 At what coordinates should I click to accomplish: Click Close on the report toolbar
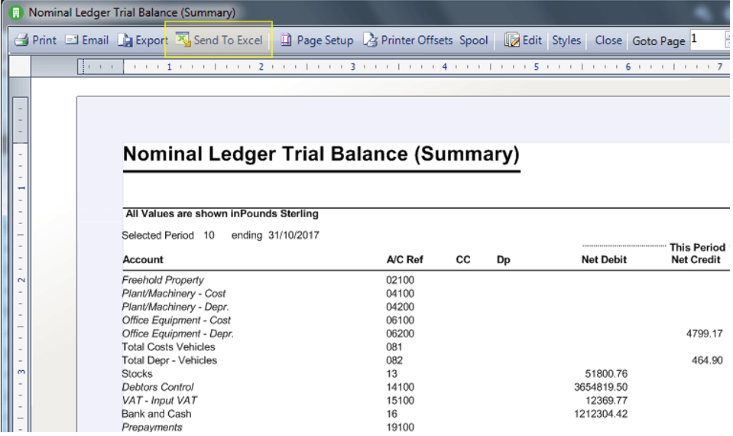pyautogui.click(x=608, y=41)
